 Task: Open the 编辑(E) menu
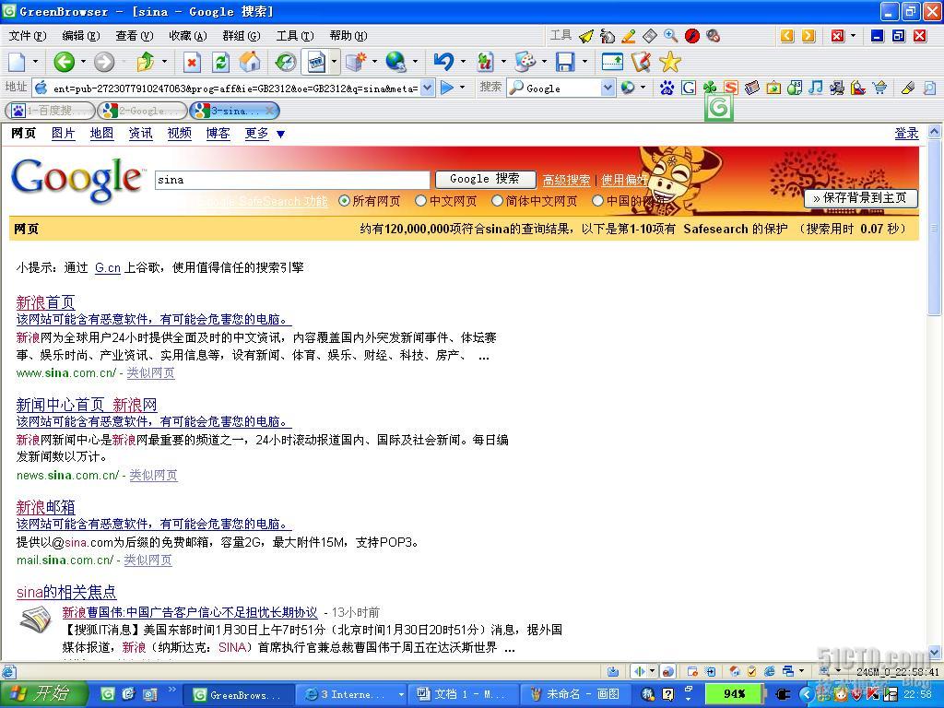(81, 36)
